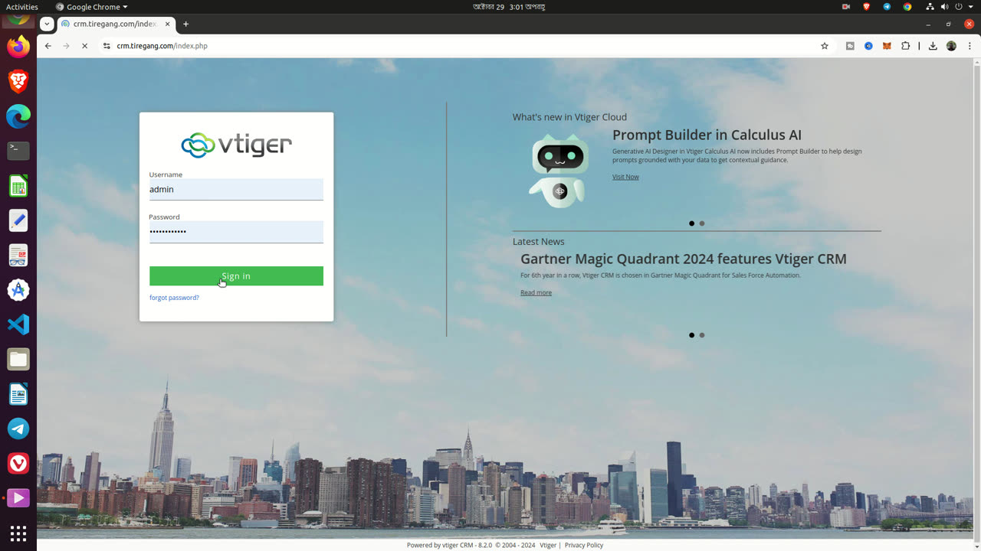
Task: Open the Chrome profile avatar
Action: point(951,46)
